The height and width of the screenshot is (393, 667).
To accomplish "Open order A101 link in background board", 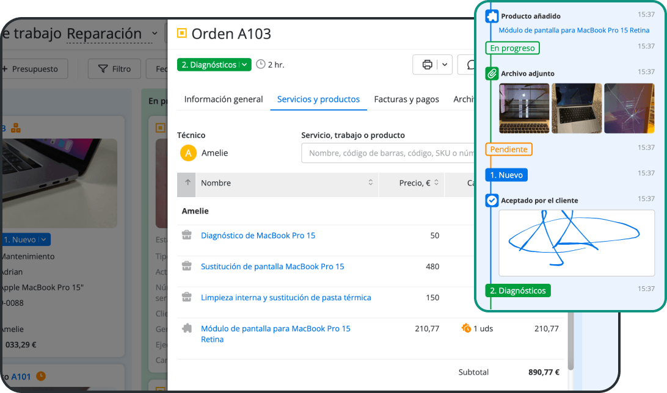I will click(x=21, y=377).
